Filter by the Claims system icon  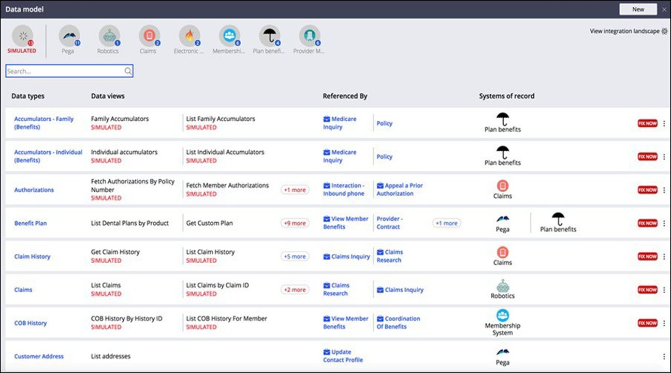click(x=149, y=36)
